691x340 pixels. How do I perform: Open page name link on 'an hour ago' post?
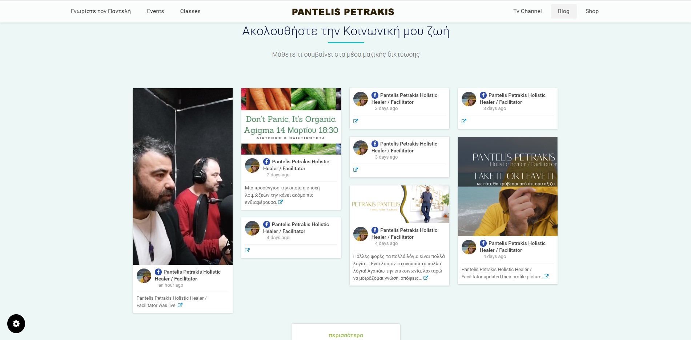pos(188,275)
